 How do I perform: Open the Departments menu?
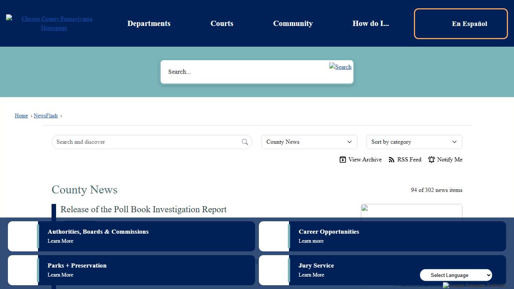(x=149, y=23)
